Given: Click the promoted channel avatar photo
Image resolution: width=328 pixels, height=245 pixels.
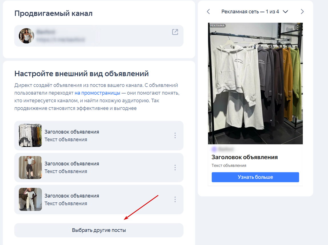Looking at the screenshot, I should pos(27,36).
